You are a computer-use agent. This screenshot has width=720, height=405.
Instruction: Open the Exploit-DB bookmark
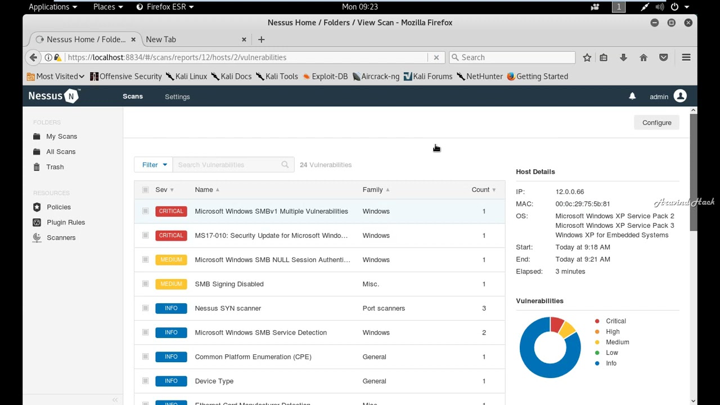[x=325, y=76]
